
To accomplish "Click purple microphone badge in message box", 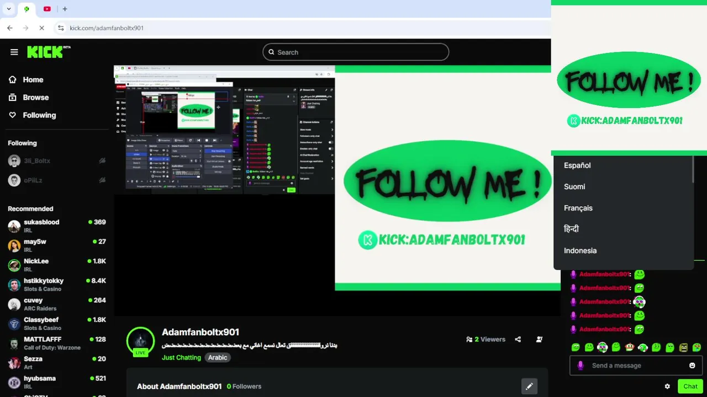I will click(580, 365).
